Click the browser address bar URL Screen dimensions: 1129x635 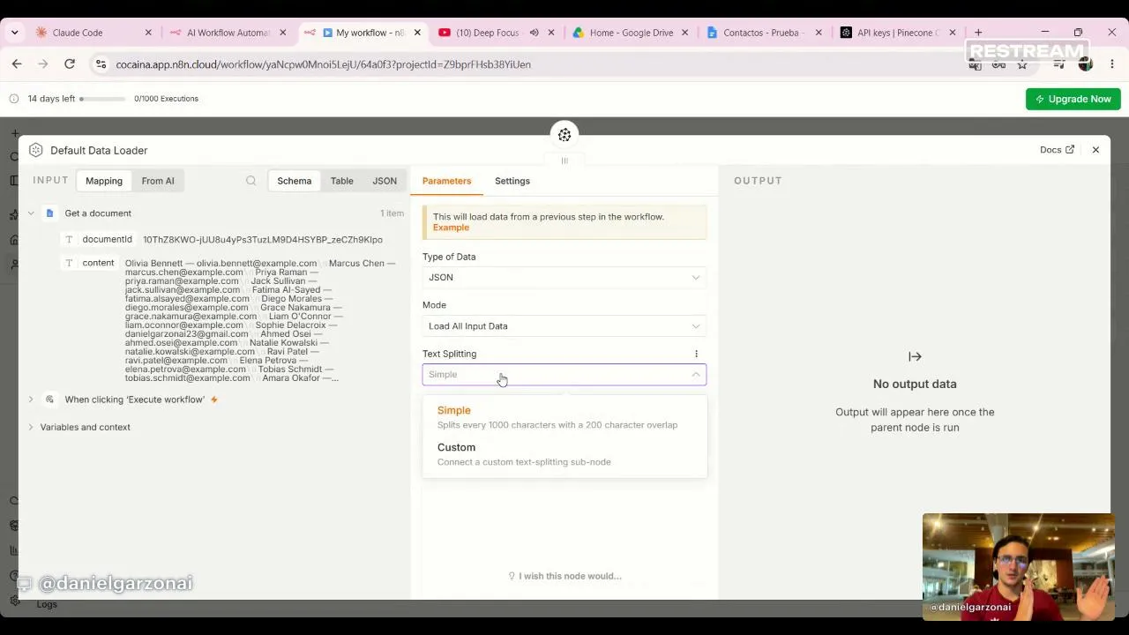tap(324, 64)
